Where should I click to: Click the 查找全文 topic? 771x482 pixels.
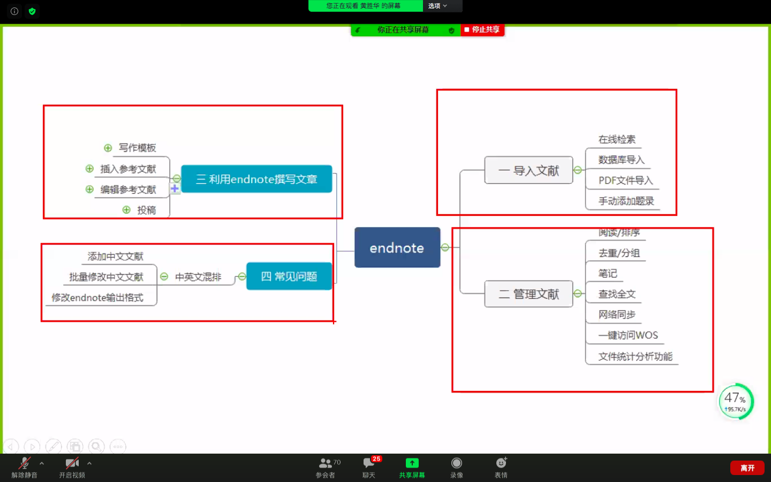coord(617,294)
